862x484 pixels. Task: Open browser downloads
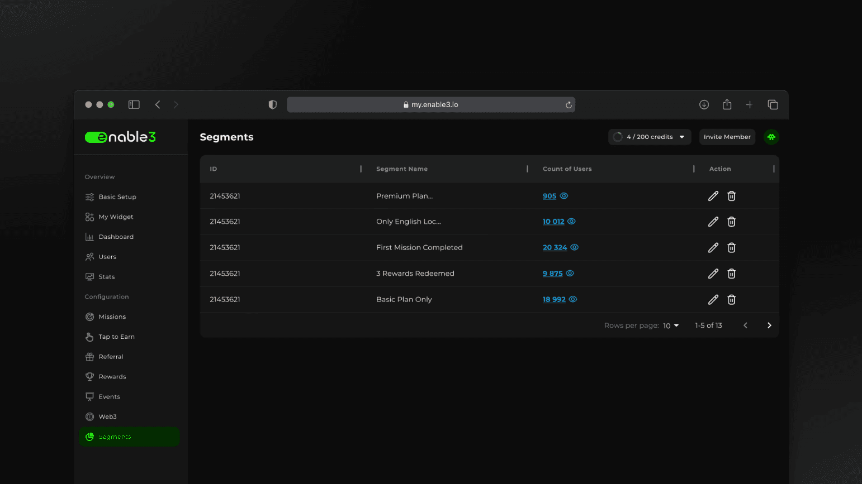tap(704, 104)
